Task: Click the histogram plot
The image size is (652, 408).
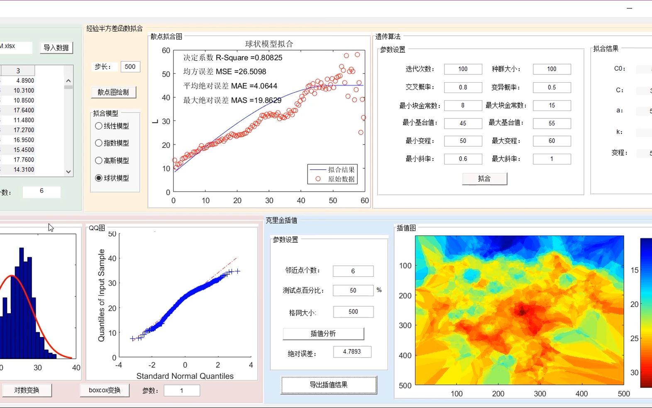Action: (38, 296)
